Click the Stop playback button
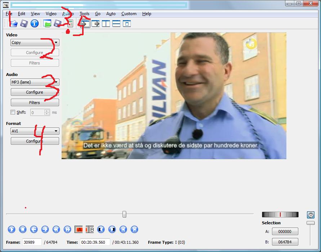Screen dimensions: 321x252 click(23, 229)
